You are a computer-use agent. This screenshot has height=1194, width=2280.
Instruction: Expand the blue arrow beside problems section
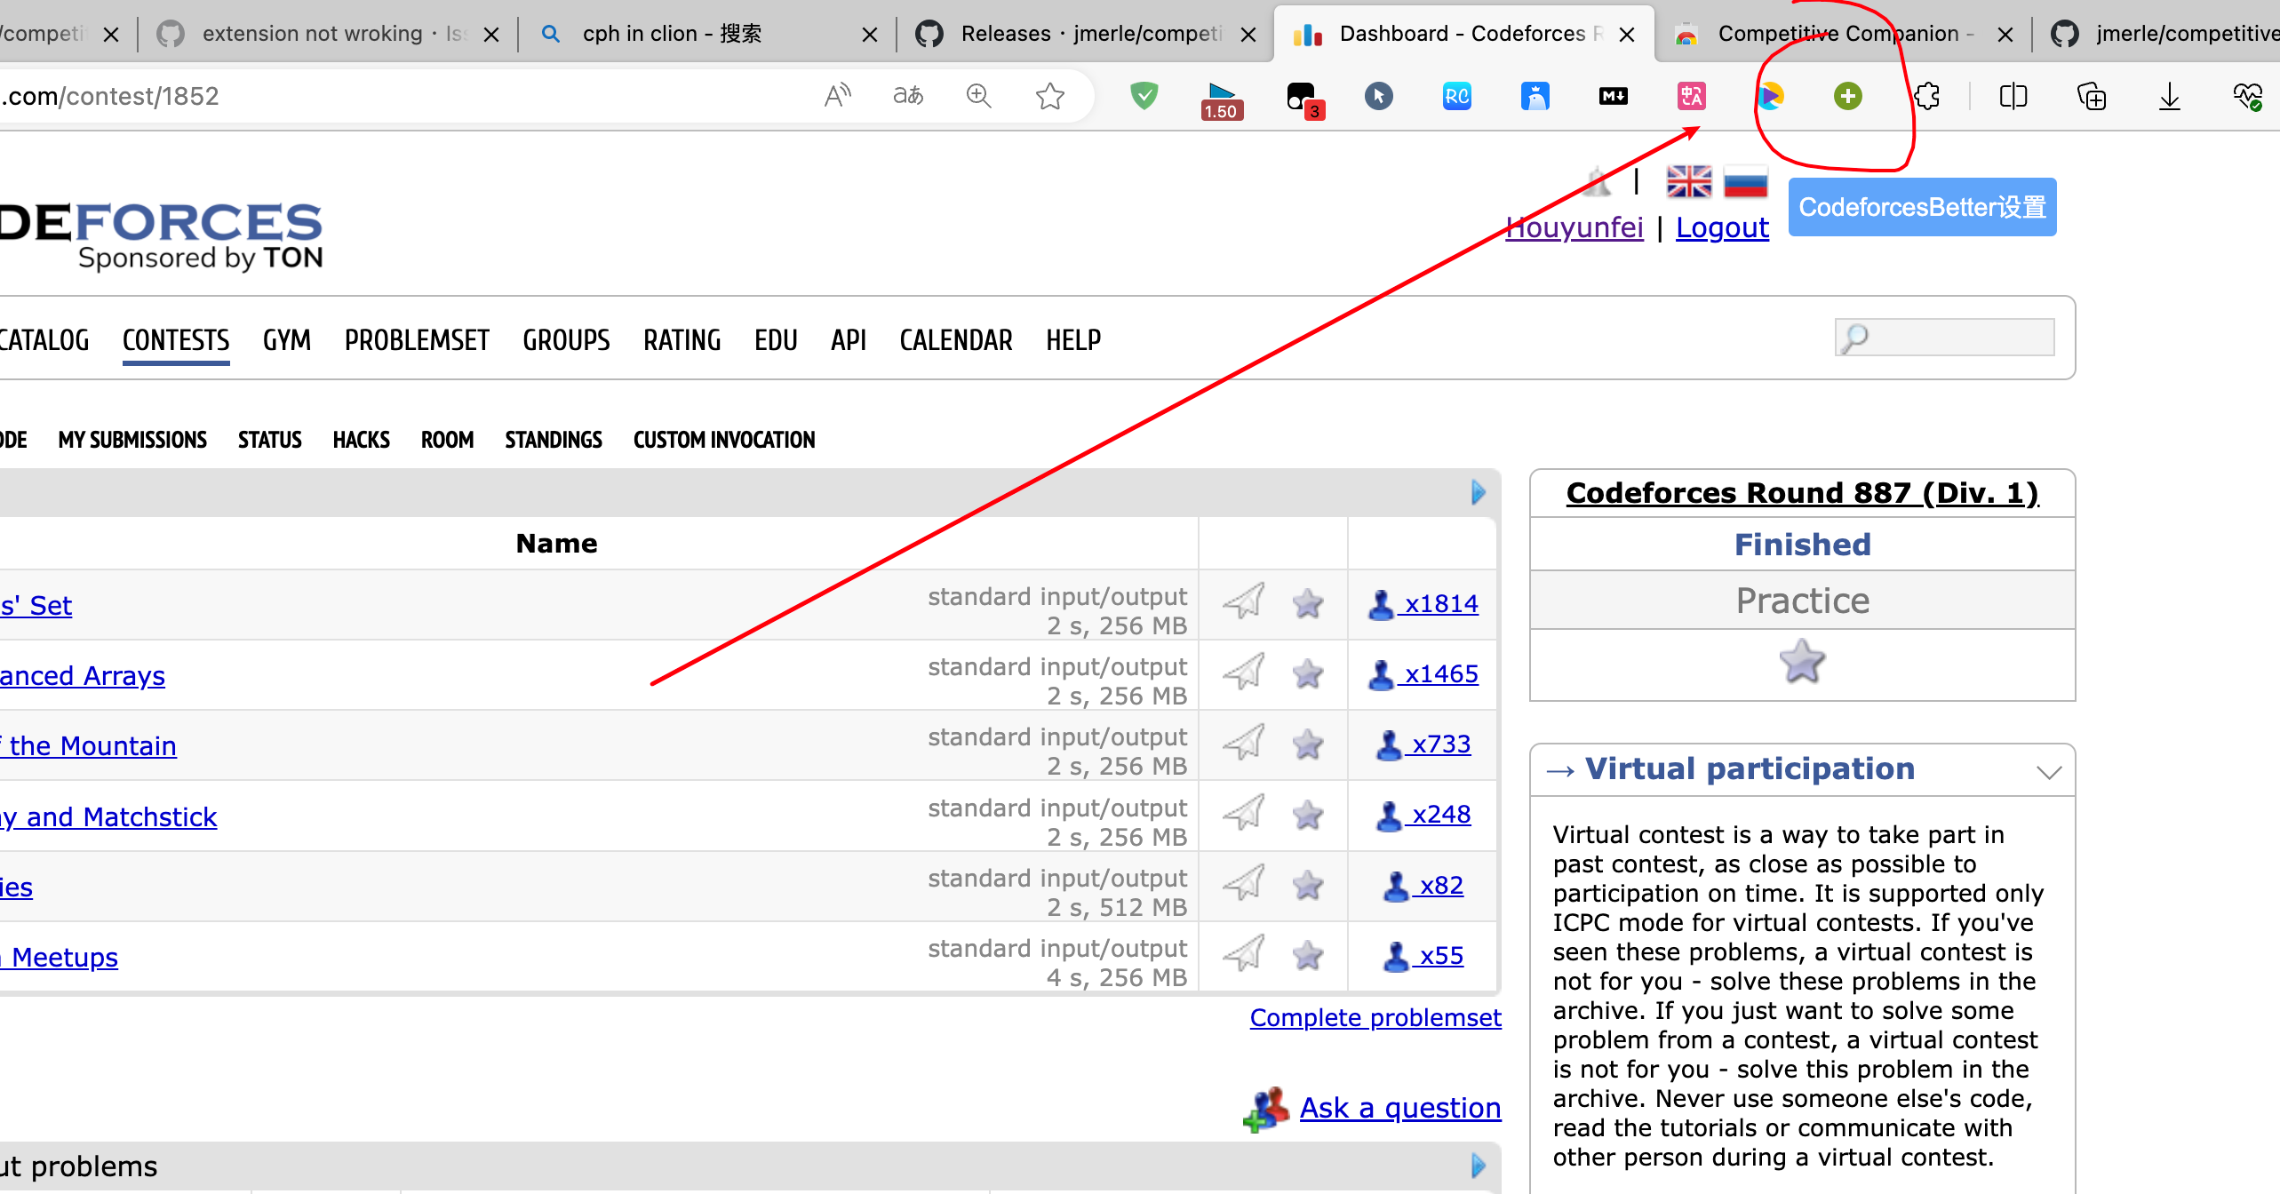coord(1479,1166)
